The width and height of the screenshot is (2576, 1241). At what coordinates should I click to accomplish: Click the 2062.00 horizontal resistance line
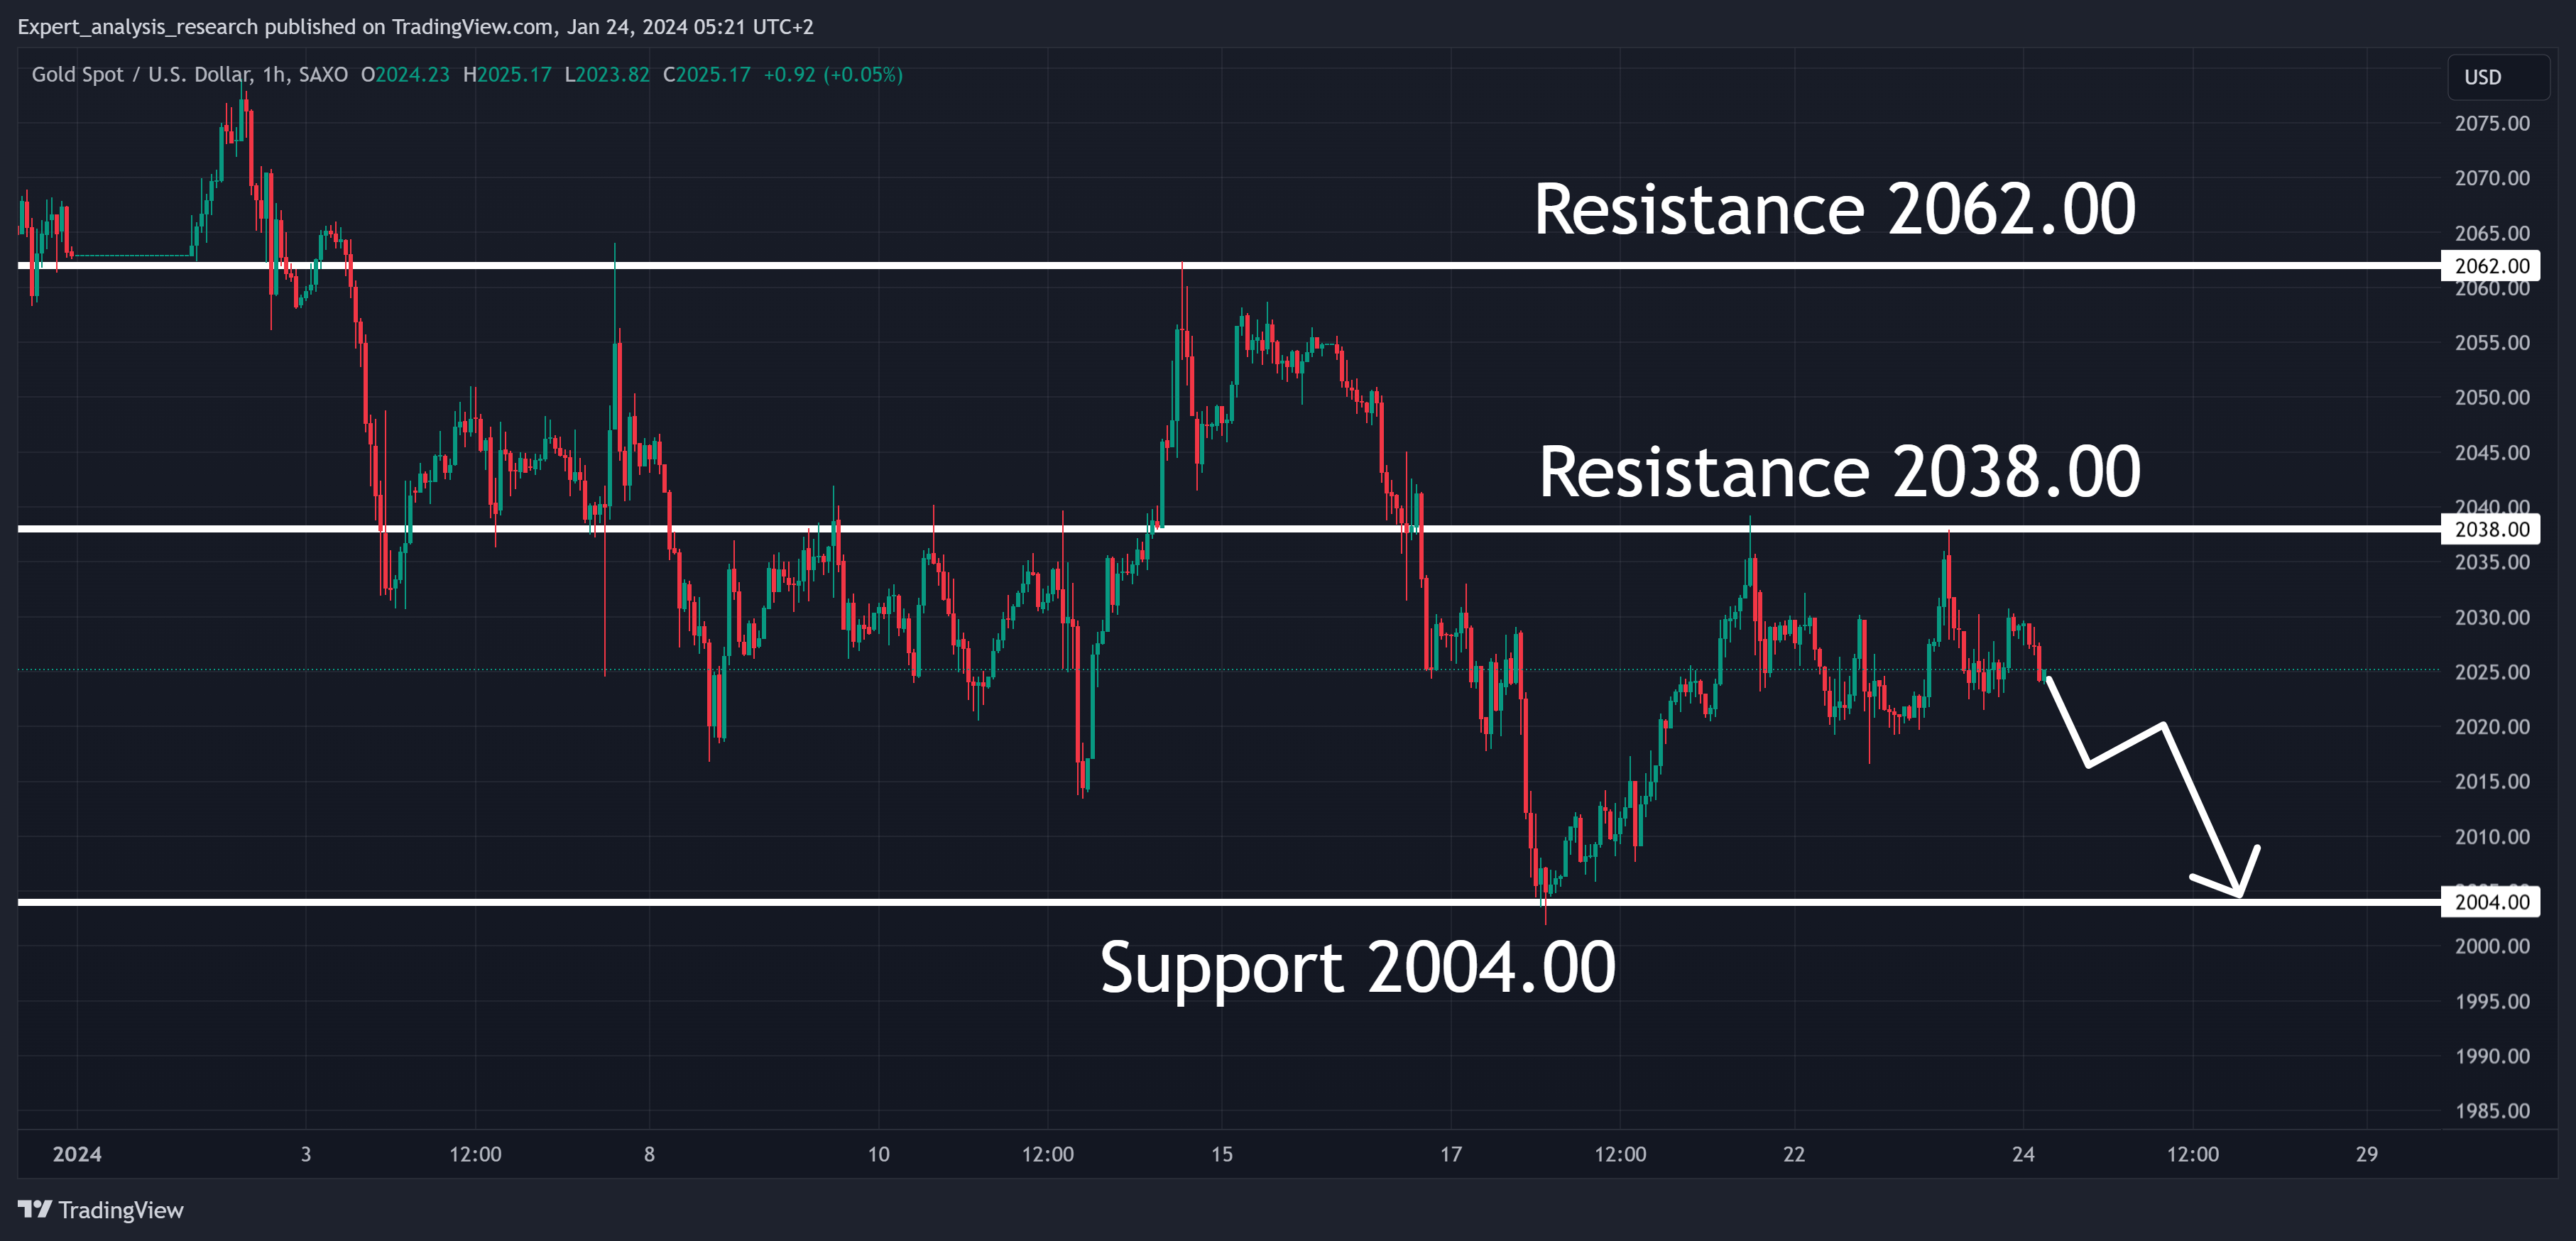pyautogui.click(x=1229, y=265)
